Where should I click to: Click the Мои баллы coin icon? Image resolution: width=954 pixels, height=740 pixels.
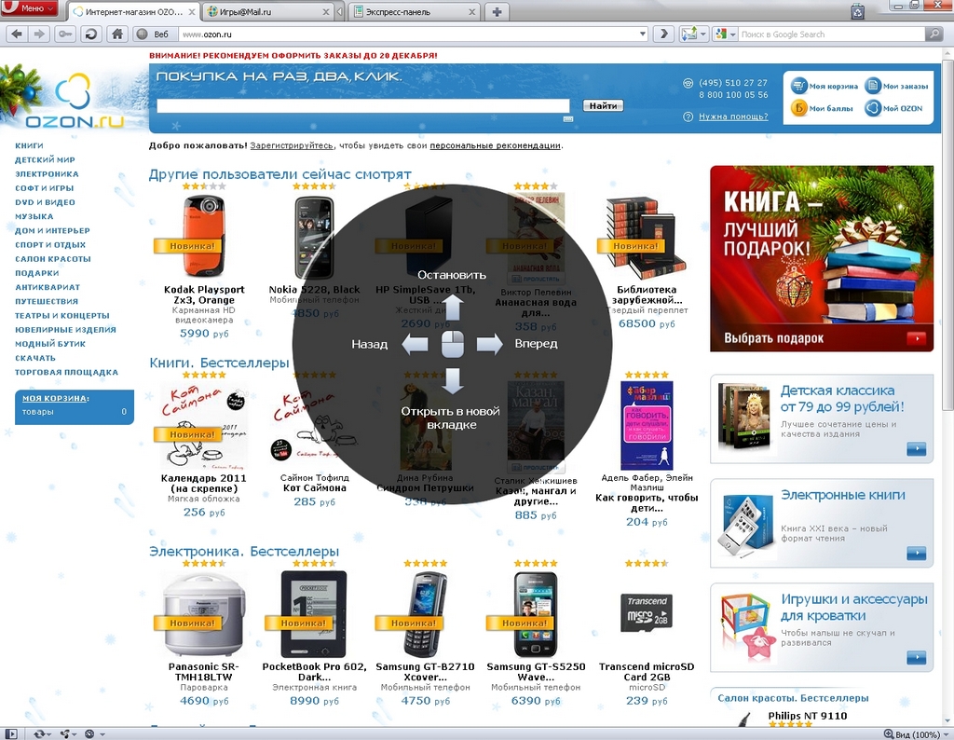pos(799,108)
